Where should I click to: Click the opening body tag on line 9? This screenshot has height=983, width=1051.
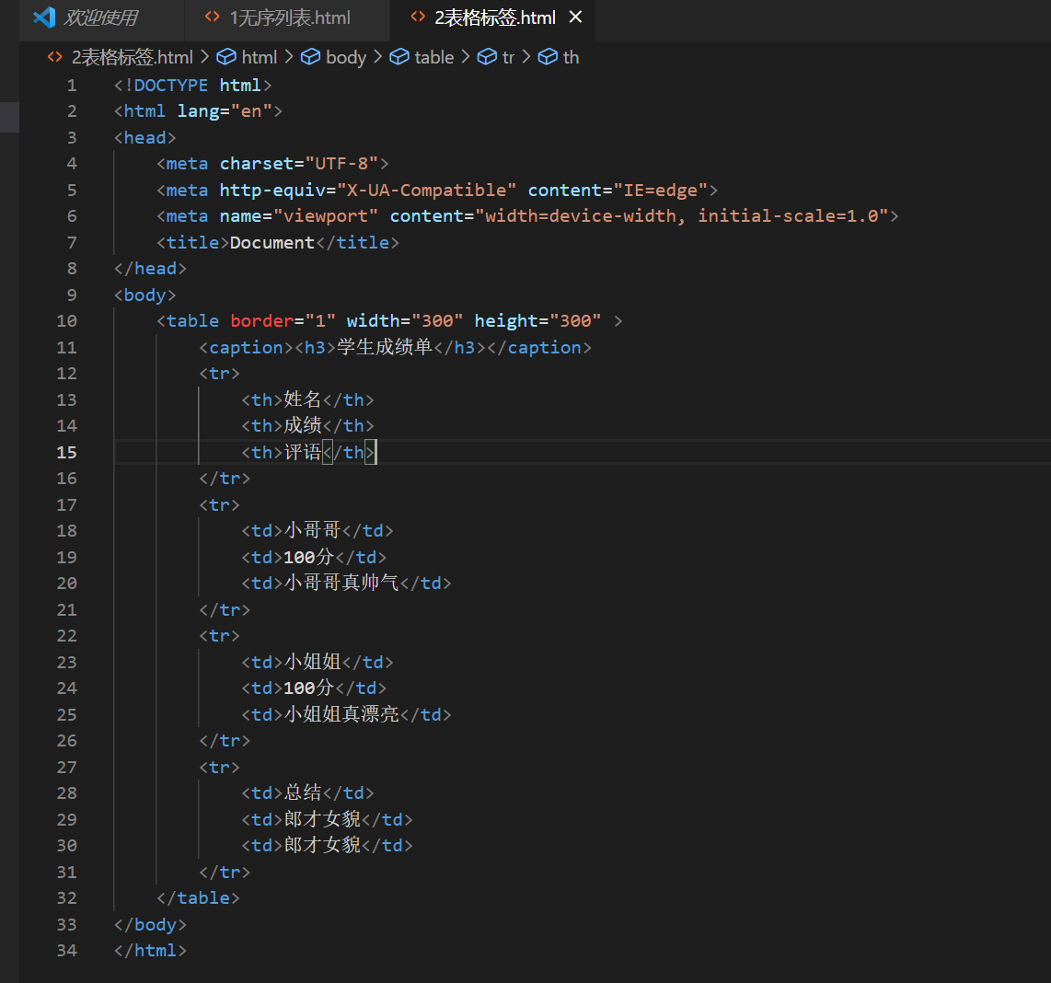coord(144,295)
